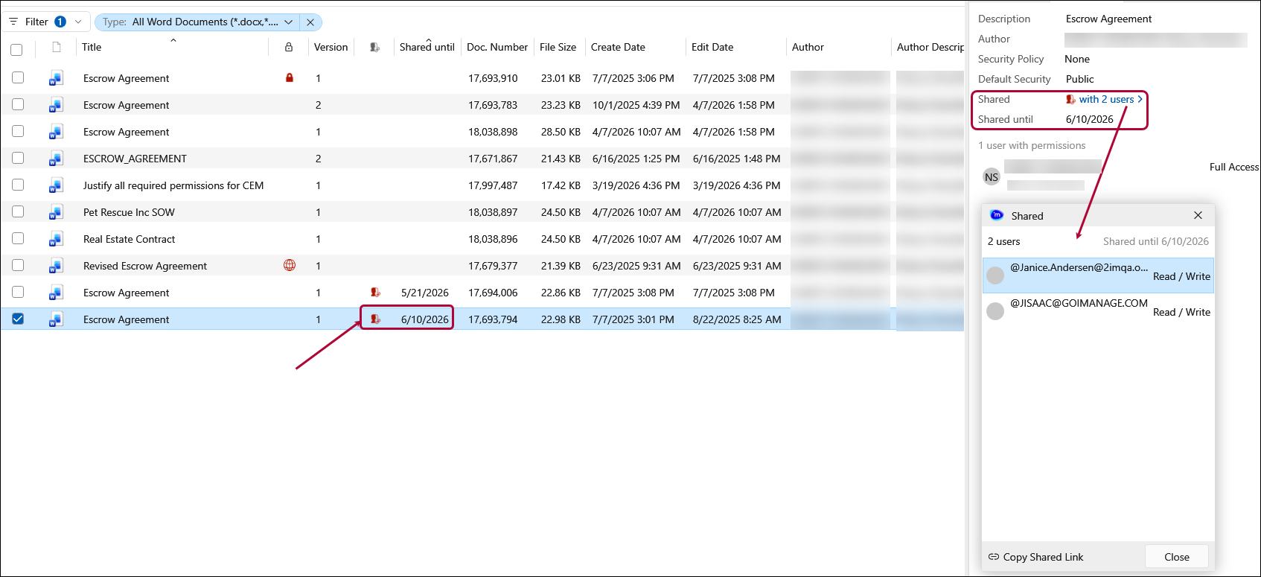Viewport: 1261px width, 577px height.
Task: Check the box for document 17,693,910
Action: tap(18, 77)
